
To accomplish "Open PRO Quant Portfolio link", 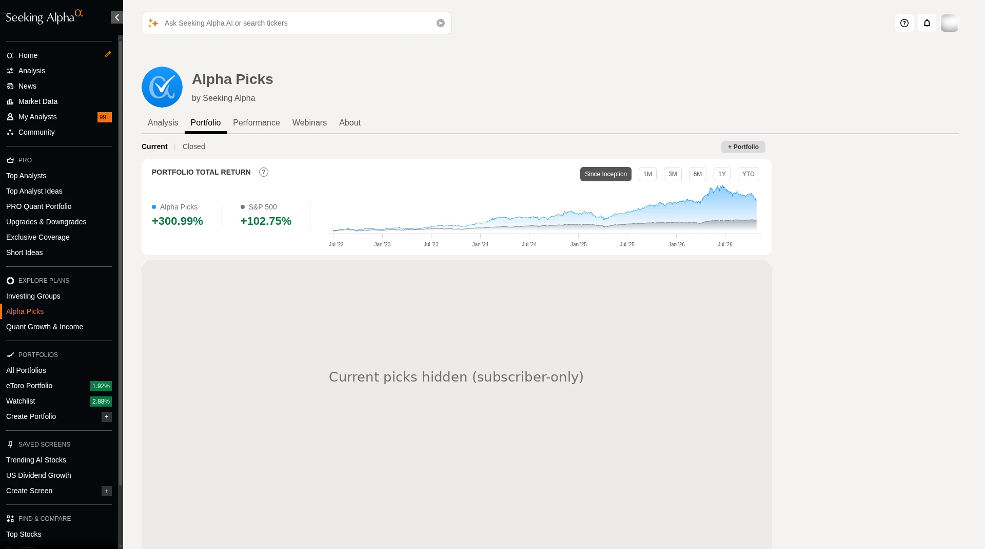I will click(x=39, y=206).
